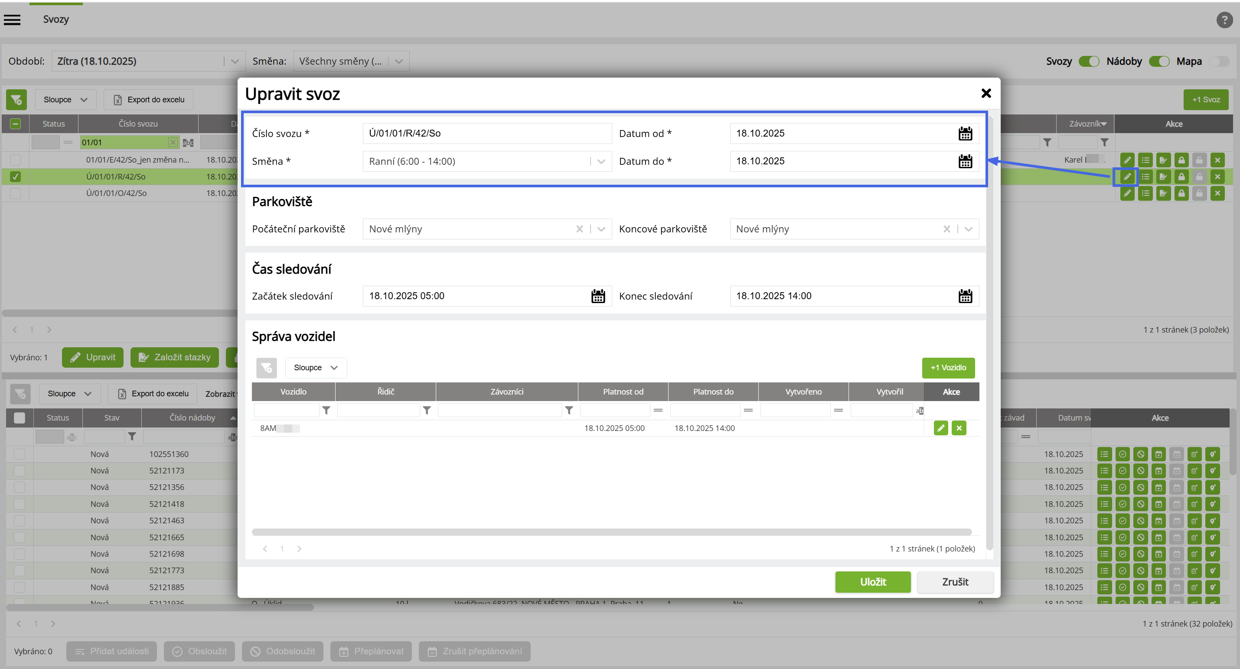Open the hamburger main menu
Image resolution: width=1240 pixels, height=669 pixels.
coord(12,20)
